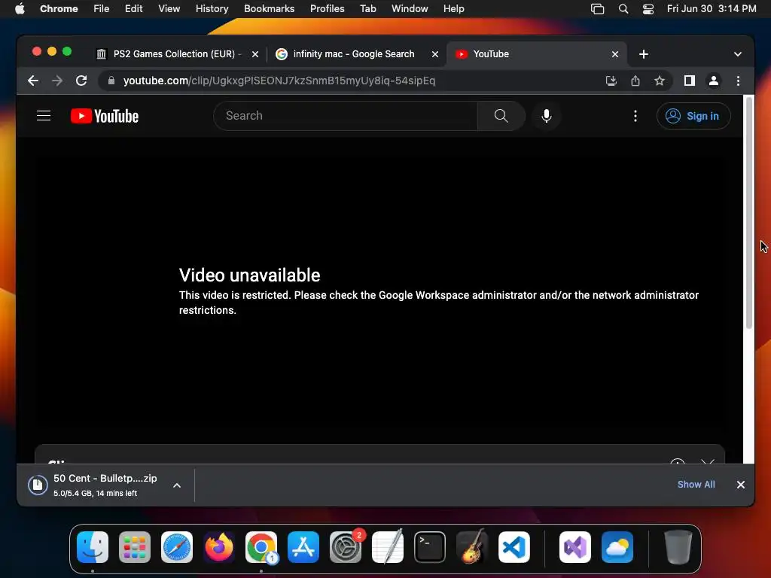Open the Edit menu
Viewport: 771px width, 578px height.
click(134, 9)
